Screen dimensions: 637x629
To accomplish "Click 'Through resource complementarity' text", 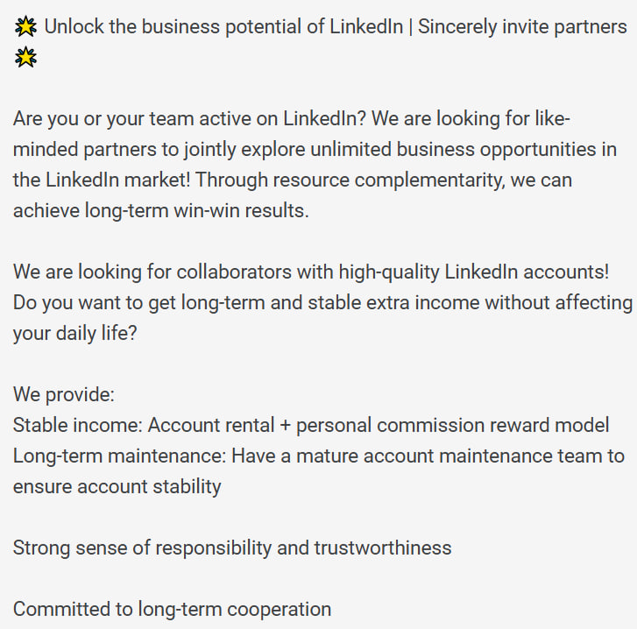I will pyautogui.click(x=350, y=180).
